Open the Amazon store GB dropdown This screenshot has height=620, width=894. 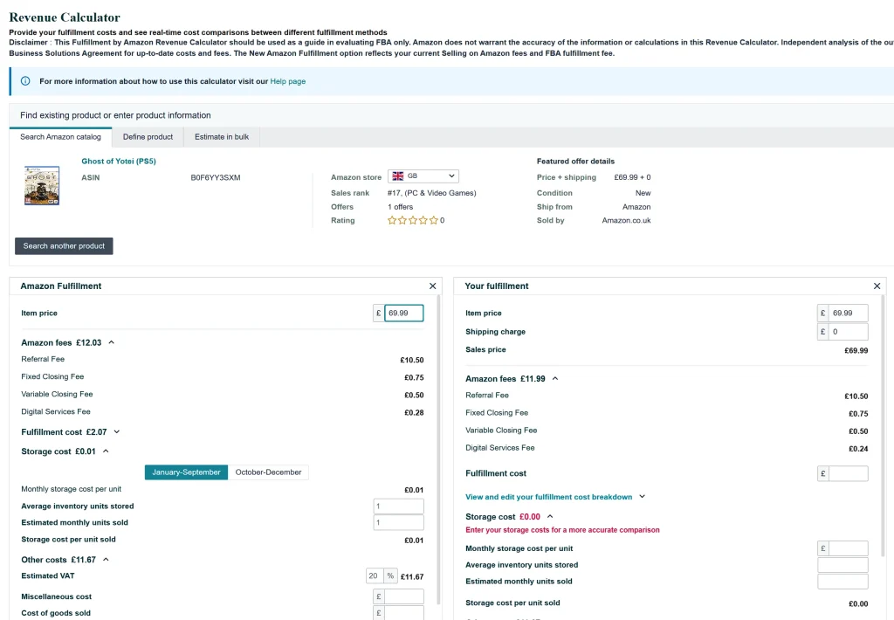423,176
